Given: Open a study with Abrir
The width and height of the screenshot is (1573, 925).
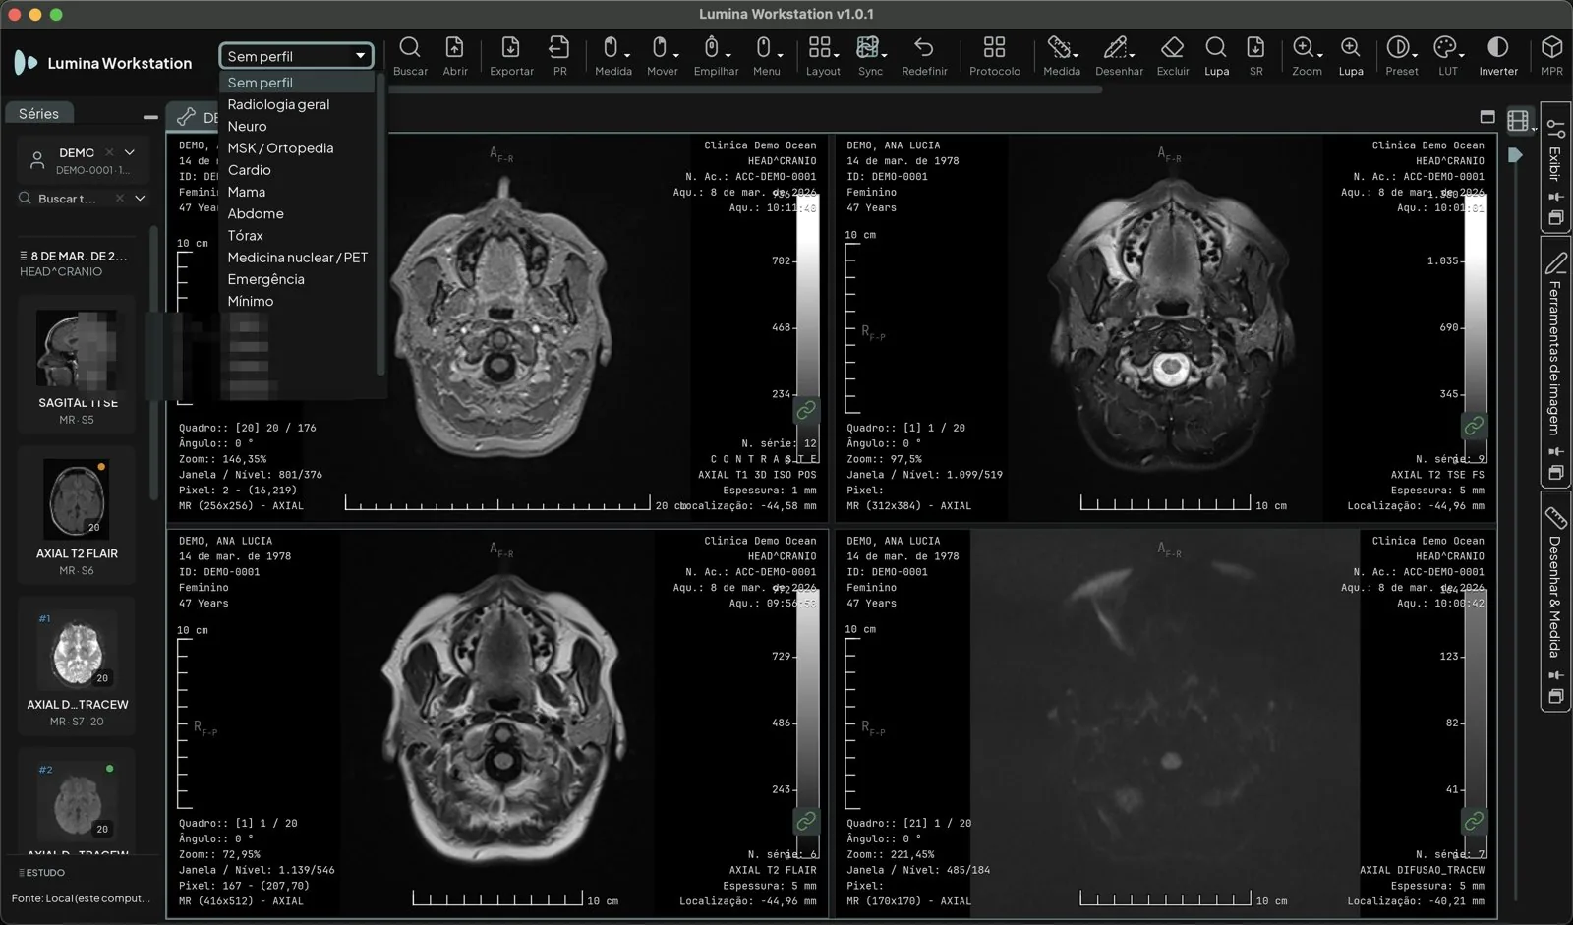Looking at the screenshot, I should (x=455, y=56).
